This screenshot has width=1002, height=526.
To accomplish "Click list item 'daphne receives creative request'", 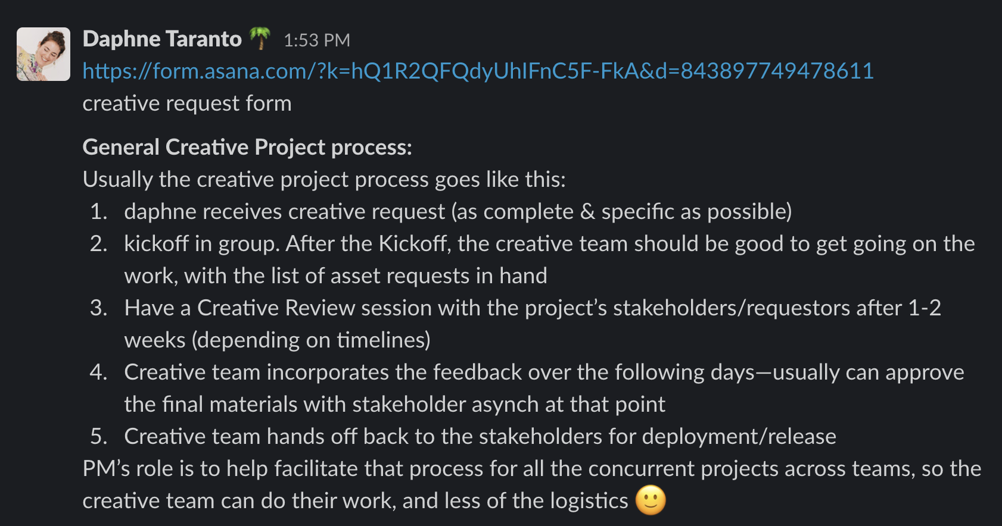I will tap(458, 212).
